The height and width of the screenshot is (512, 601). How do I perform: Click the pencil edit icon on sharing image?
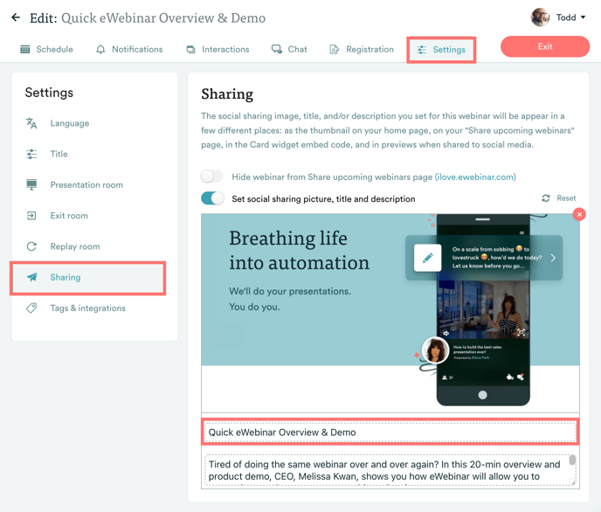(428, 258)
